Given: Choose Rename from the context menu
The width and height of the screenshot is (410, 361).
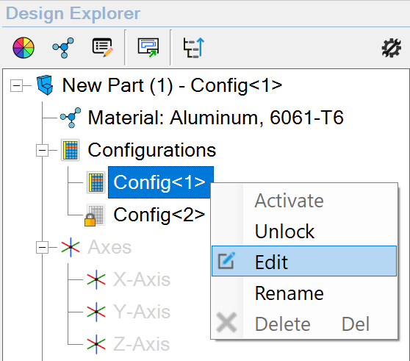Looking at the screenshot, I should (x=304, y=293).
